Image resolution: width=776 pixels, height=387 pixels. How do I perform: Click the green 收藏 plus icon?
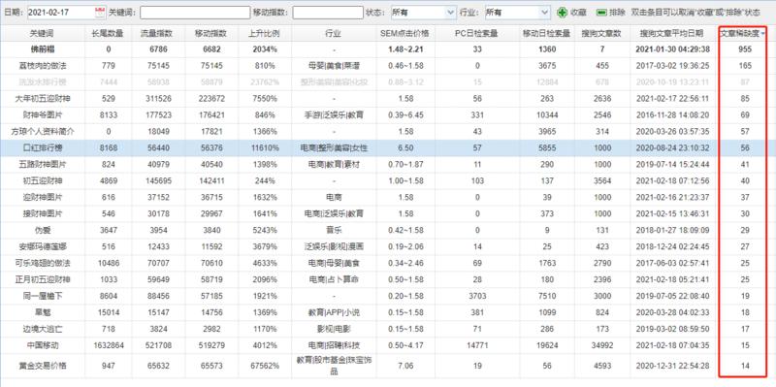[562, 13]
